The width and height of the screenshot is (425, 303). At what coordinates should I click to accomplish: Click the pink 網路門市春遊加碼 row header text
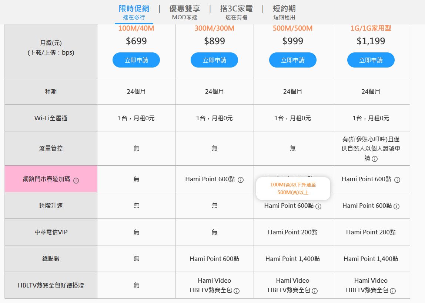point(46,179)
